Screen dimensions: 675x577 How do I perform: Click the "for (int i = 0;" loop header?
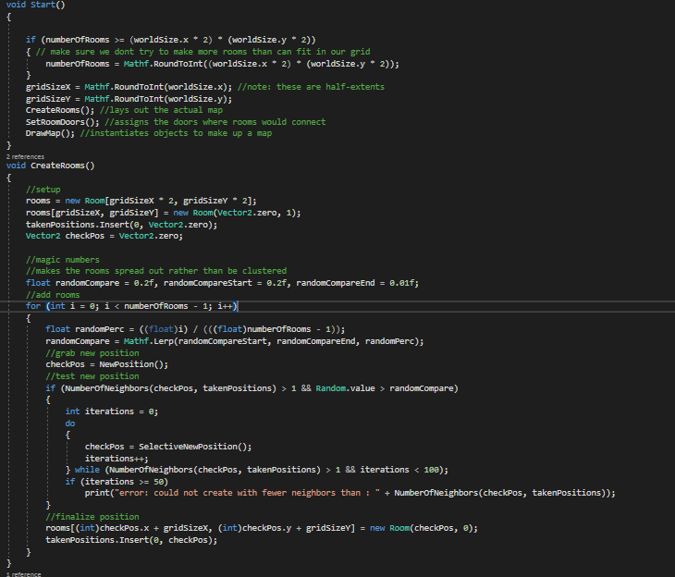131,306
